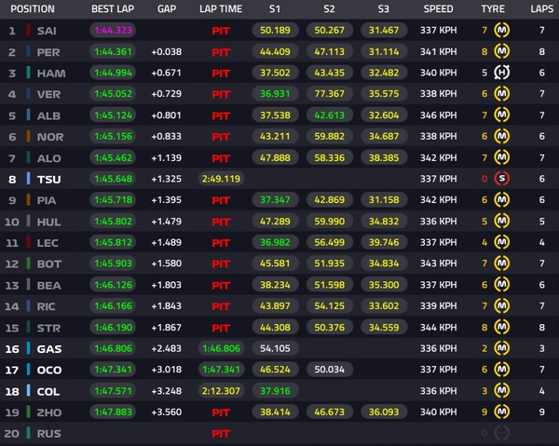Click Tsunoda's 2:49.119 lap time
The height and width of the screenshot is (446, 559).
coord(220,179)
